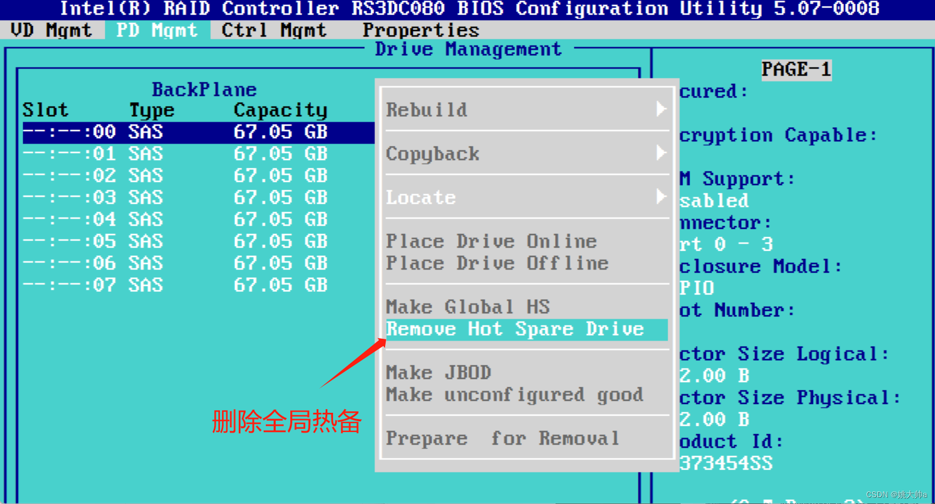Expand the Rebuild submenu arrow

[661, 109]
